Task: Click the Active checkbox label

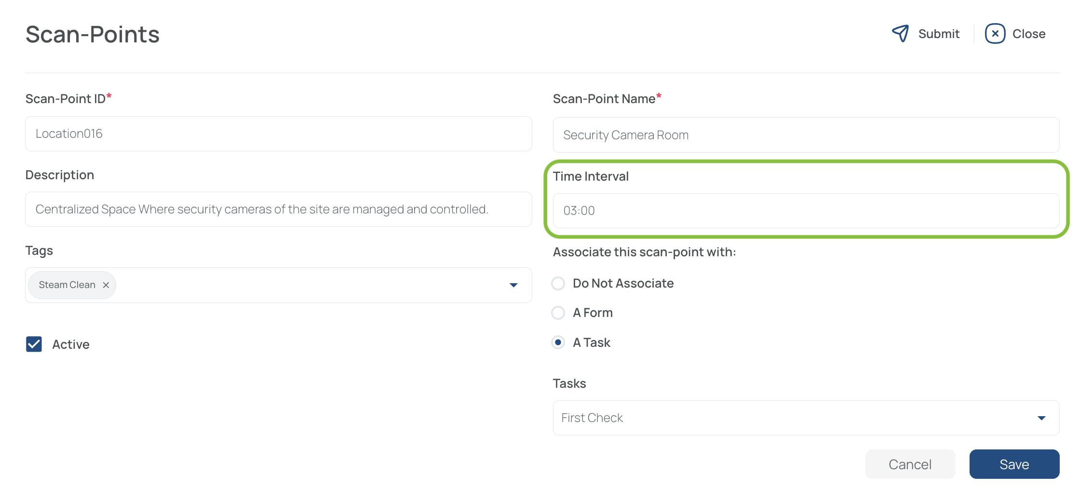Action: (x=71, y=344)
